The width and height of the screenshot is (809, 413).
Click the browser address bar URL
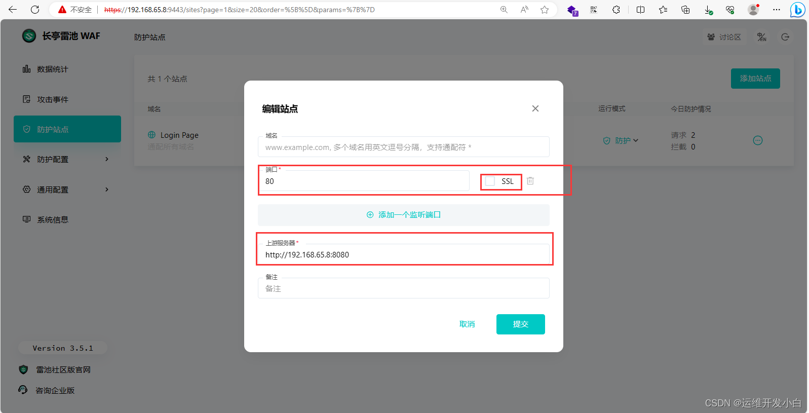pyautogui.click(x=240, y=10)
